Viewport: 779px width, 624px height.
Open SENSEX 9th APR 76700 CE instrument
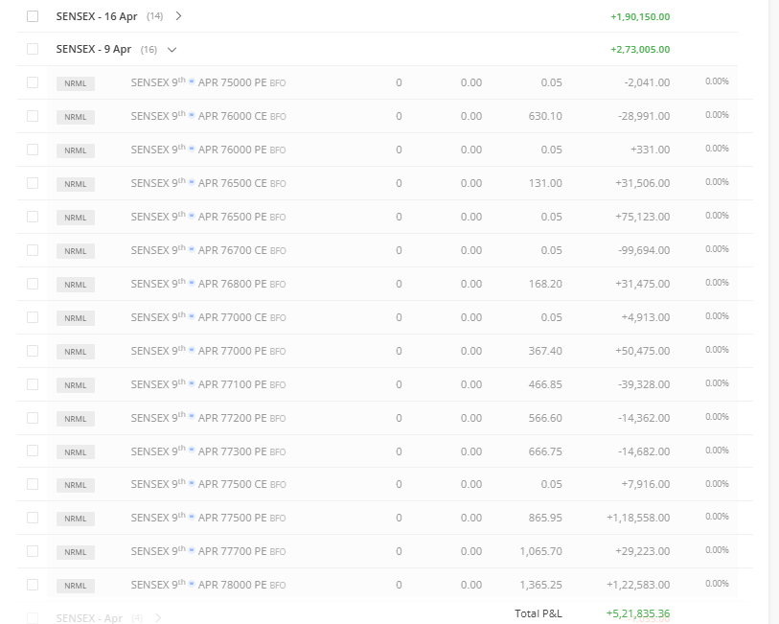point(208,250)
